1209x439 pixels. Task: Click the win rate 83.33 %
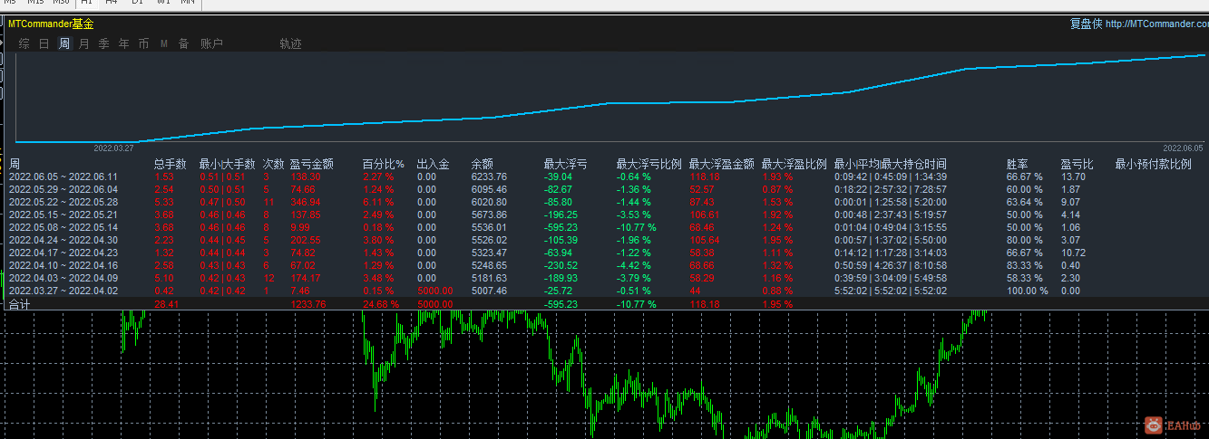coord(1024,265)
